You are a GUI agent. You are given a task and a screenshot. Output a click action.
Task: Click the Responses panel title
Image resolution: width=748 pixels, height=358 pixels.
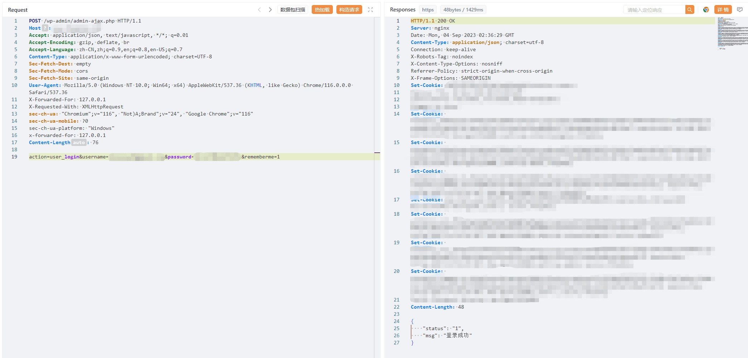tap(403, 10)
